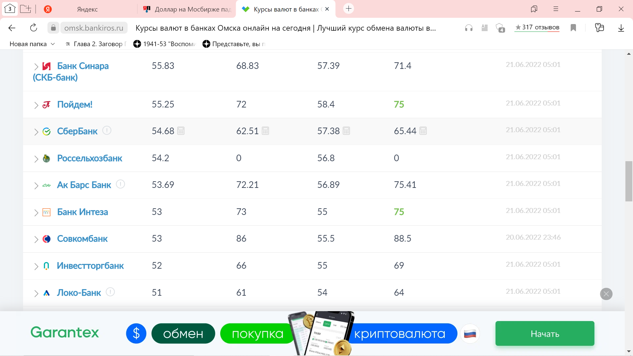Expand the СберБанк row details
The width and height of the screenshot is (633, 356).
[36, 132]
